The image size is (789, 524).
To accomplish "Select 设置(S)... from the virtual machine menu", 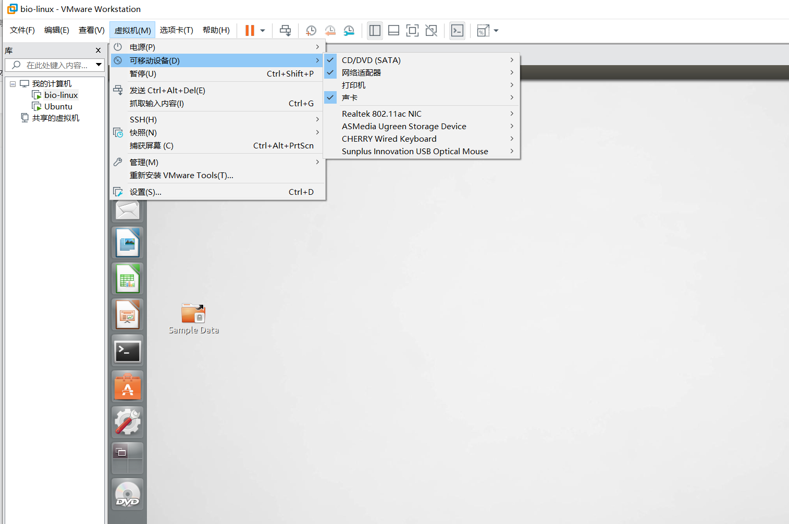I will pos(145,192).
